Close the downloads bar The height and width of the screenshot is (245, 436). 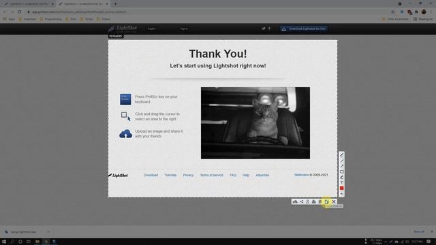pyautogui.click(x=431, y=231)
